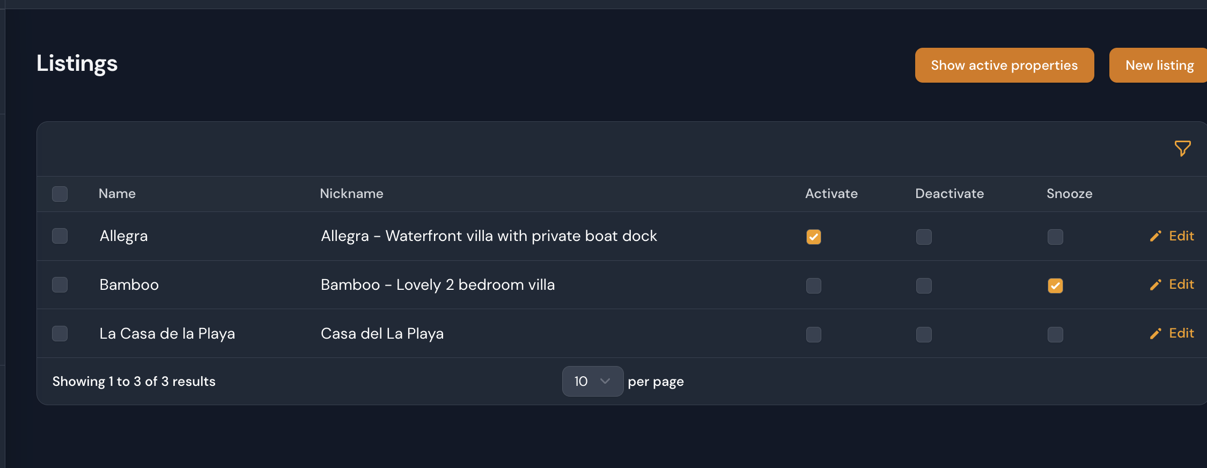Click the Name column header

point(117,194)
